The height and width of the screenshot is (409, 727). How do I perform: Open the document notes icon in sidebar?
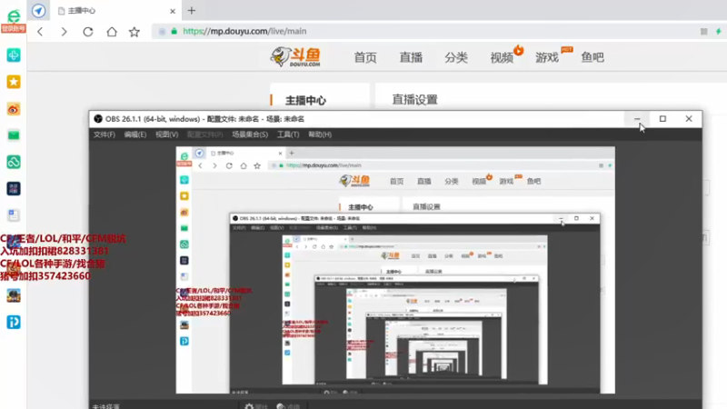tap(14, 215)
